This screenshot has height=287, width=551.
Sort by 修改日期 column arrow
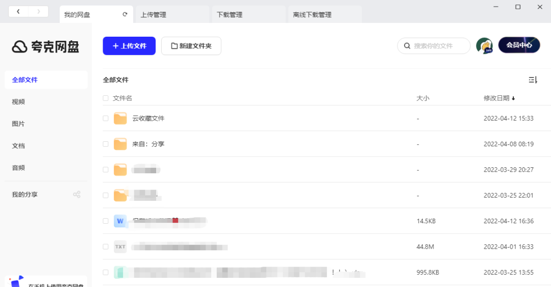513,98
